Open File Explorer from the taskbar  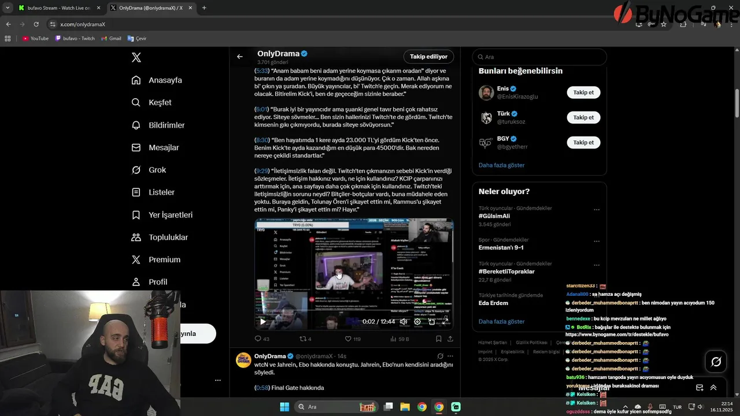405,407
